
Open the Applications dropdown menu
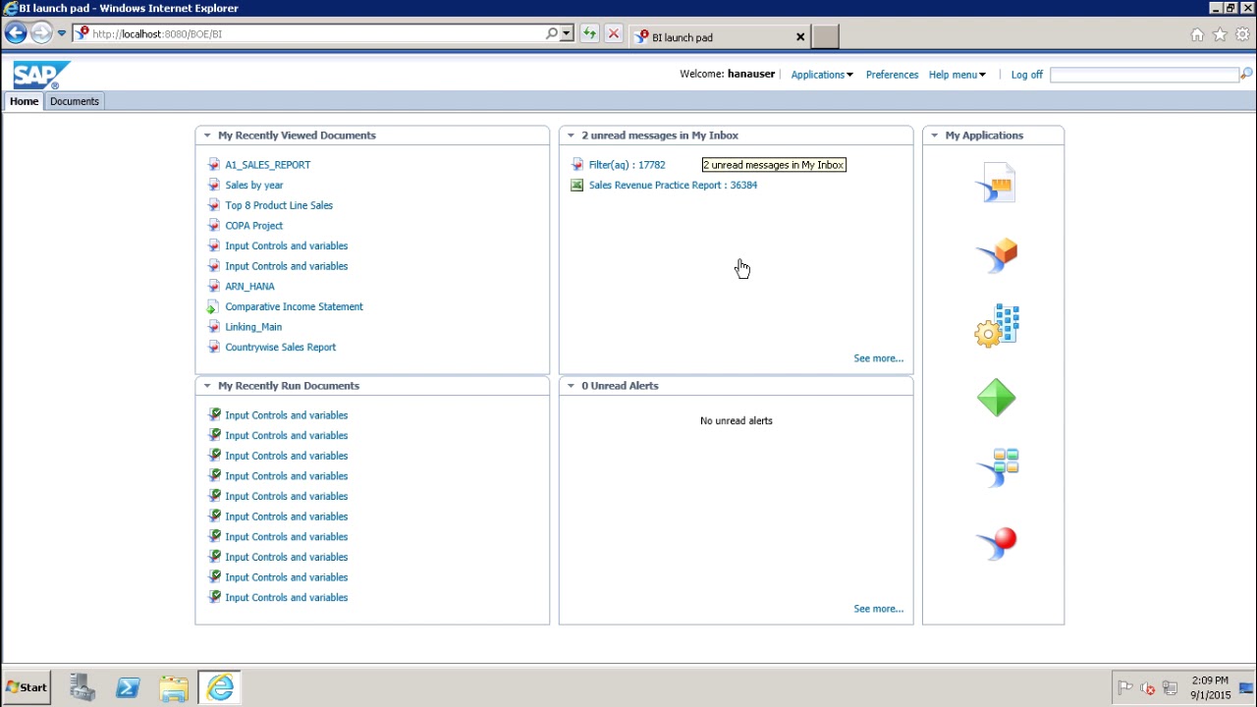(x=822, y=75)
